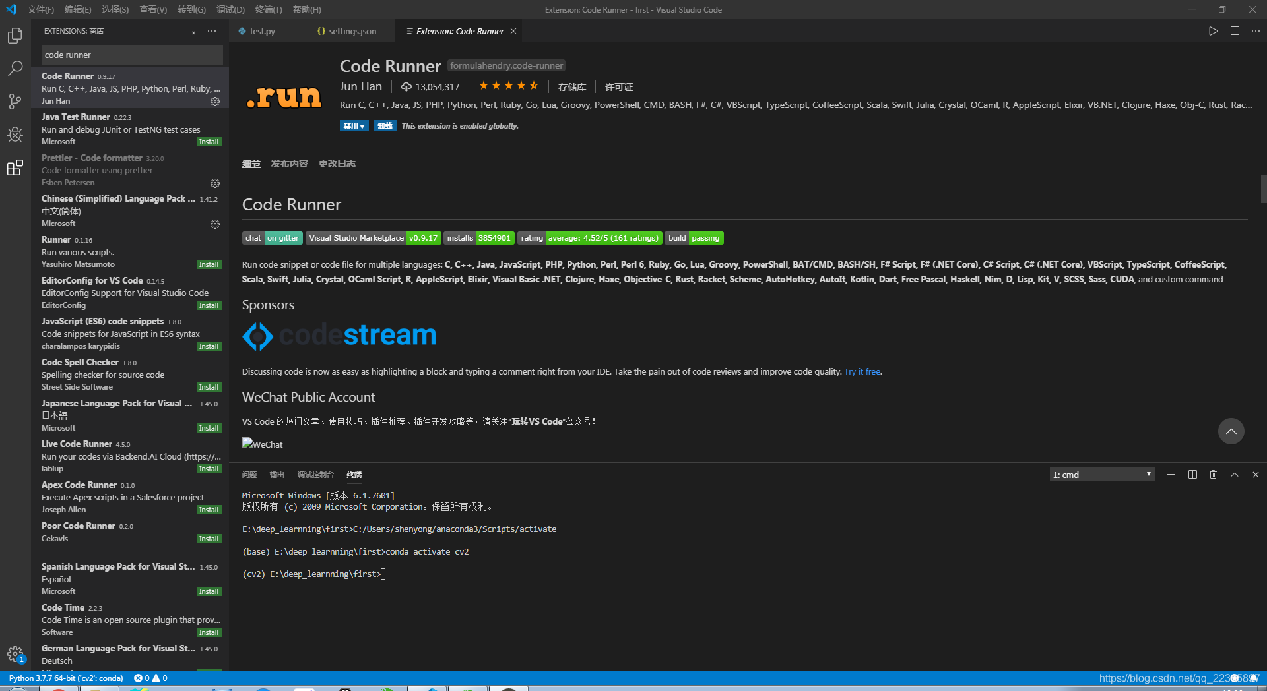Run code with the play icon

point(1213,31)
